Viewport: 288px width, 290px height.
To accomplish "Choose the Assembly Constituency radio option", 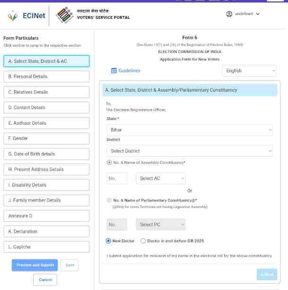I will [x=110, y=162].
